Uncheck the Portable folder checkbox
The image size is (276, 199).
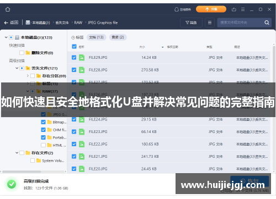tap(43, 137)
